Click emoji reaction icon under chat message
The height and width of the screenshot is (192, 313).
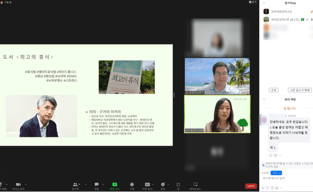tap(275, 155)
